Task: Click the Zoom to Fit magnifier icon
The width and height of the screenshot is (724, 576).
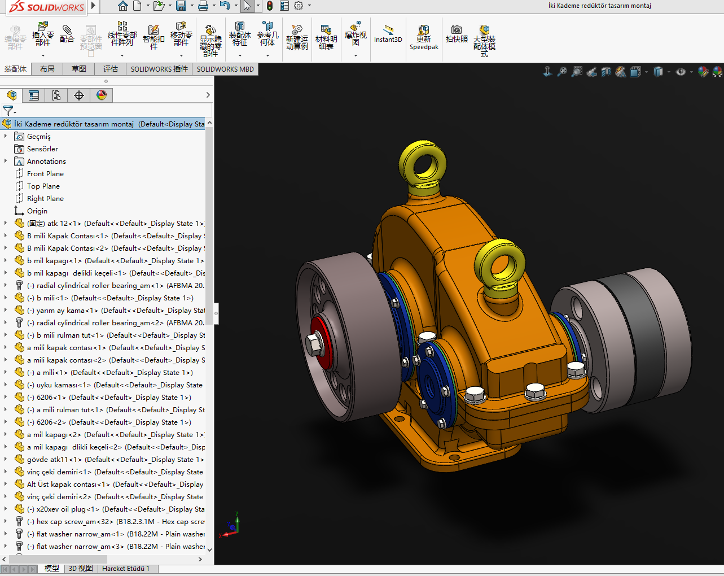Action: coord(562,72)
